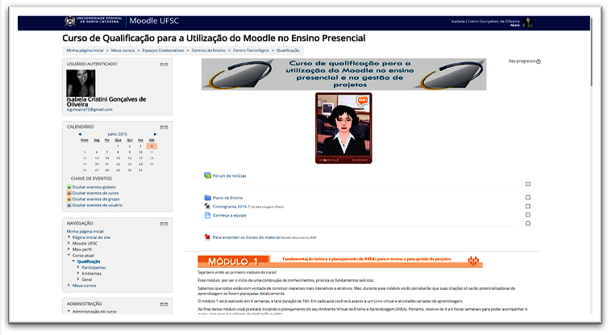Expand the Meus cursos navigation node
Screen dimensions: 612x335
[69, 286]
